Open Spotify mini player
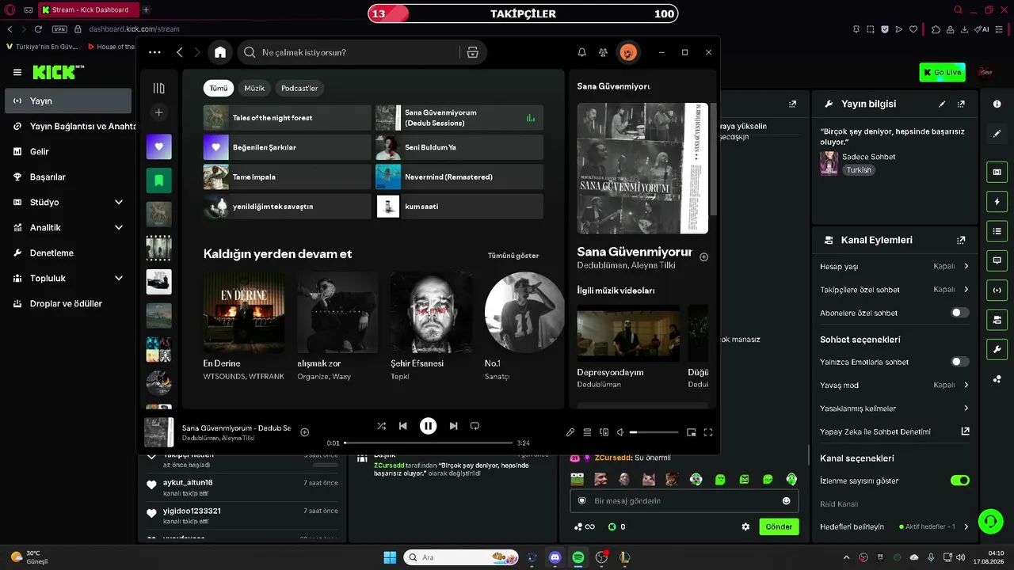Screen dimensions: 1014x570 coord(692,432)
